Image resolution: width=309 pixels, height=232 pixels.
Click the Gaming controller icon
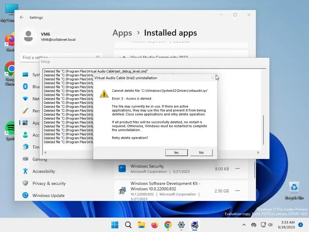point(25,159)
